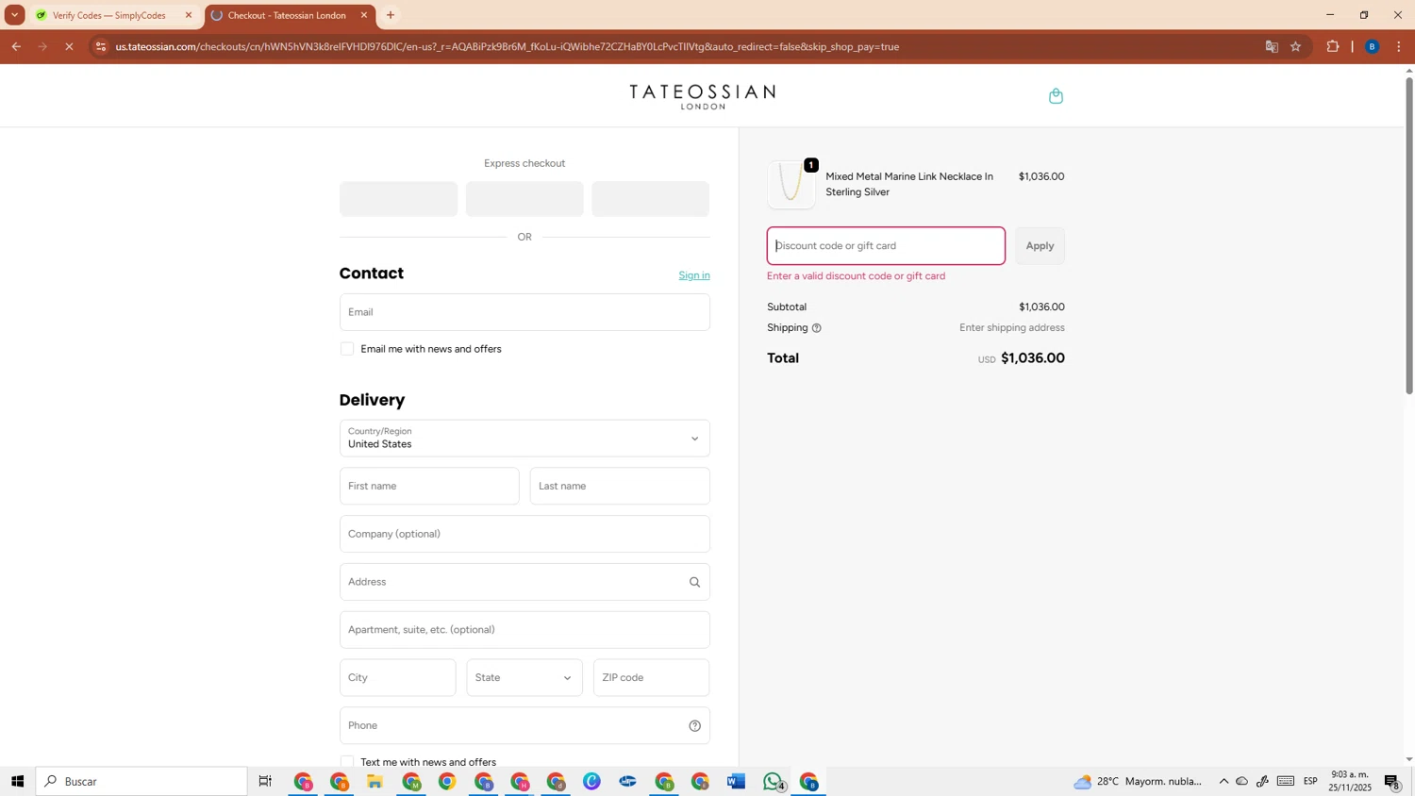1415x796 pixels.
Task: Open the HP app from the taskbar
Action: 627,781
